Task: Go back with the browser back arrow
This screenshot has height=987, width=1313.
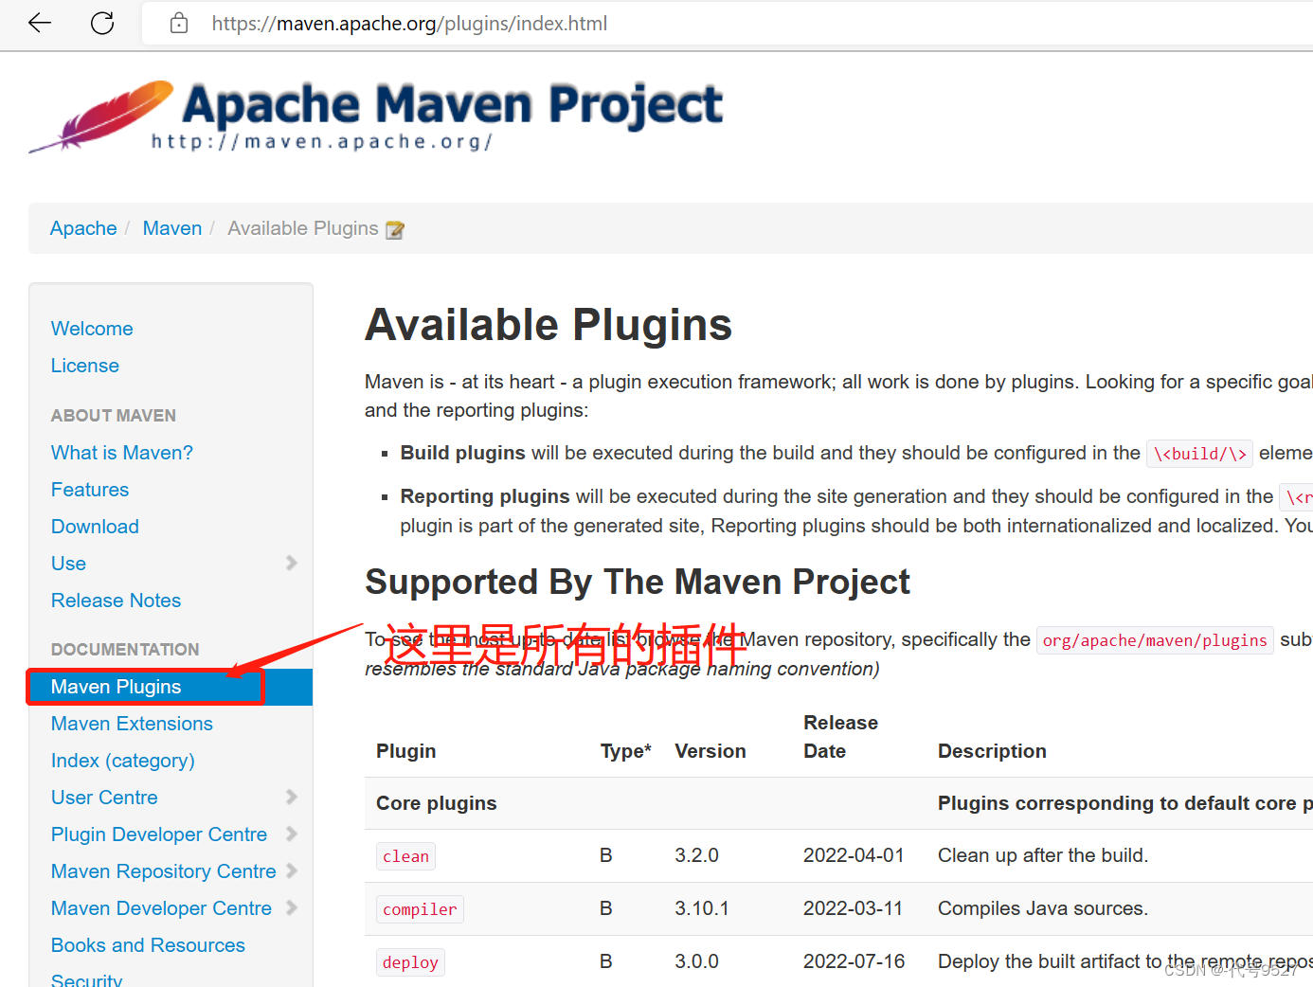Action: tap(40, 23)
